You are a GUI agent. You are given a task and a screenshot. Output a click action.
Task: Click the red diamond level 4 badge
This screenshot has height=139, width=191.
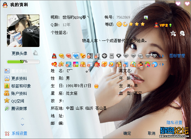coord(69,56)
